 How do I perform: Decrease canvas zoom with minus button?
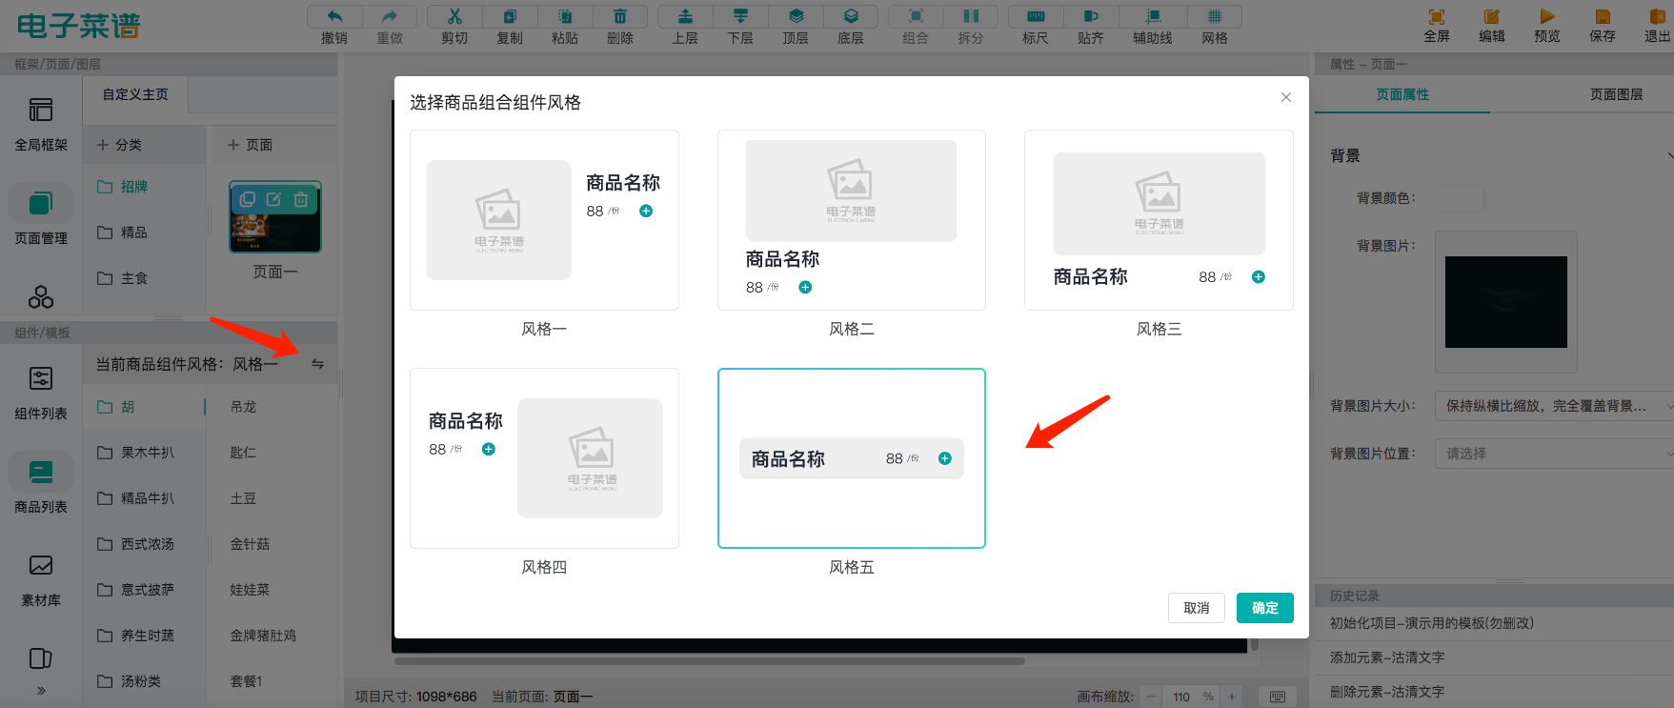pos(1151,697)
